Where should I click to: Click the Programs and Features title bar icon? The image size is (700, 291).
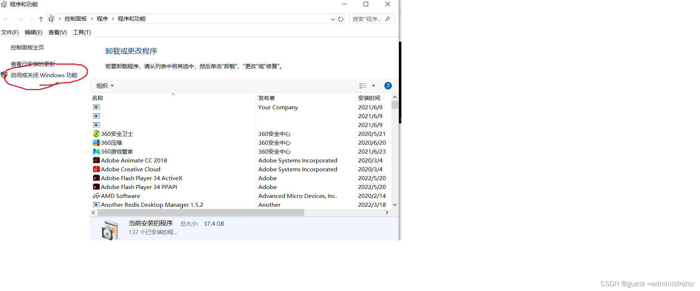4,4
